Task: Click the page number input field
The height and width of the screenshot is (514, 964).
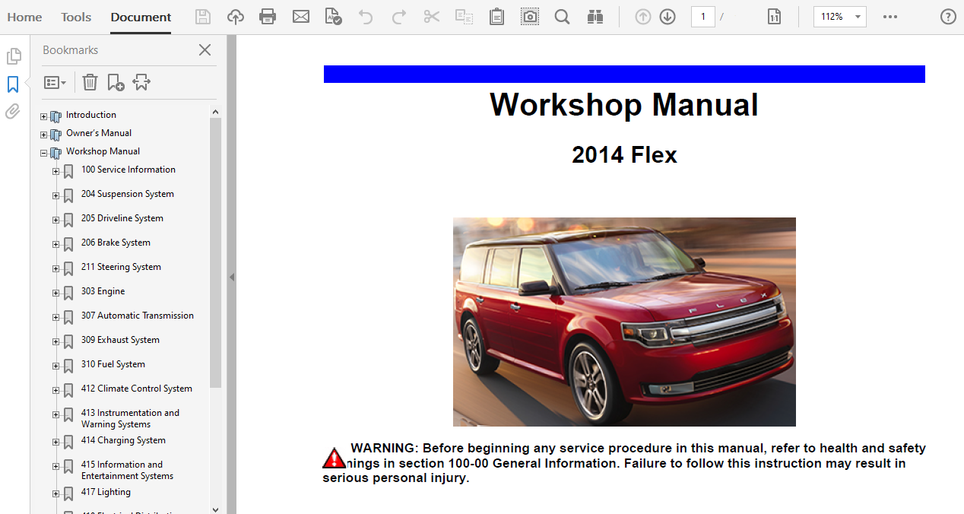Action: coord(702,17)
